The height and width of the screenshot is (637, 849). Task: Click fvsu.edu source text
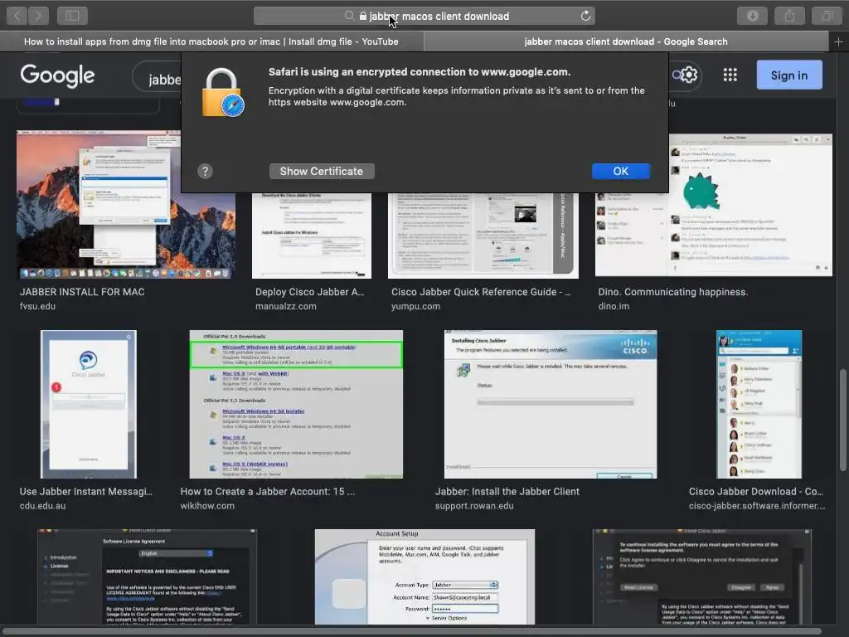pyautogui.click(x=37, y=307)
